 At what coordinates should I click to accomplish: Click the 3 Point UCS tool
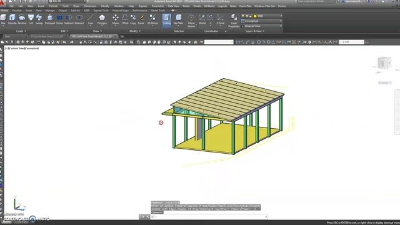[x=221, y=19]
